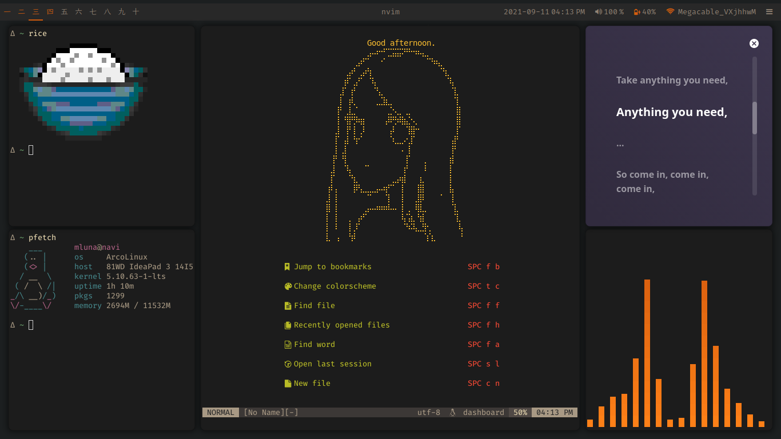This screenshot has width=781, height=439.
Task: Open the hamburger menu in top bar
Action: [x=769, y=11]
